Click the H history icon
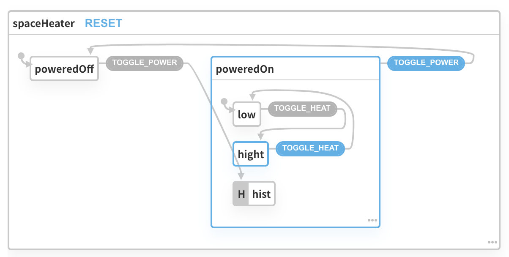Screen dimensions: 509x257 pyautogui.click(x=241, y=194)
